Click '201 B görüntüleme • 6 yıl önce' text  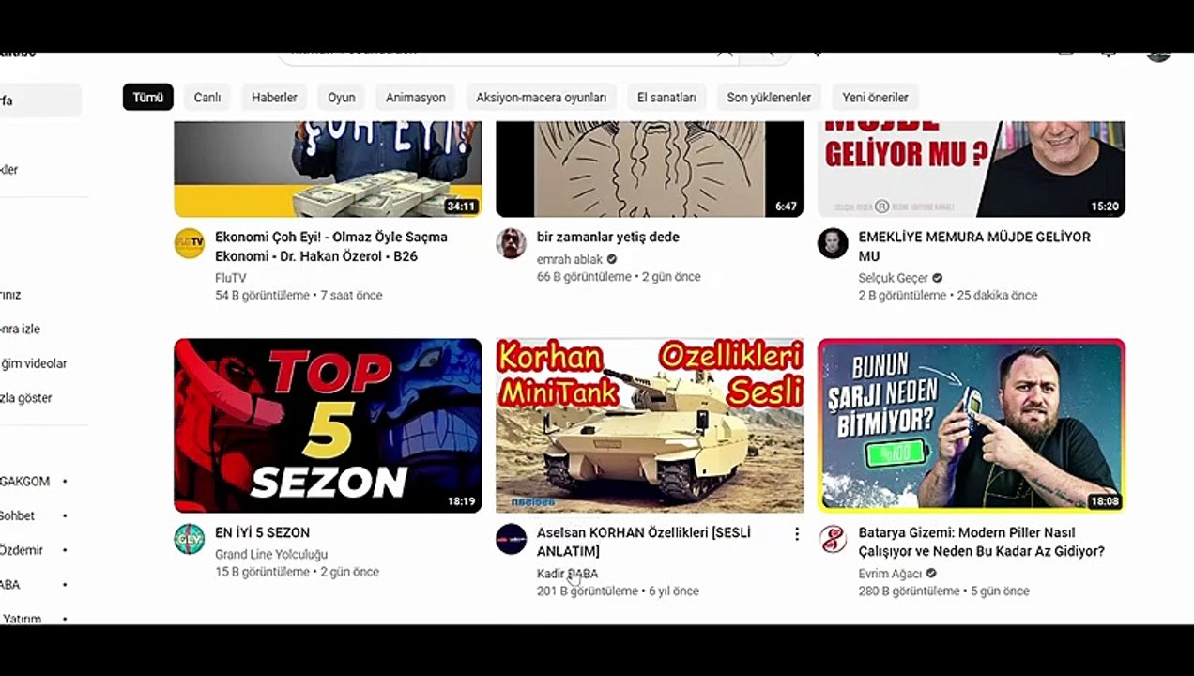(618, 591)
